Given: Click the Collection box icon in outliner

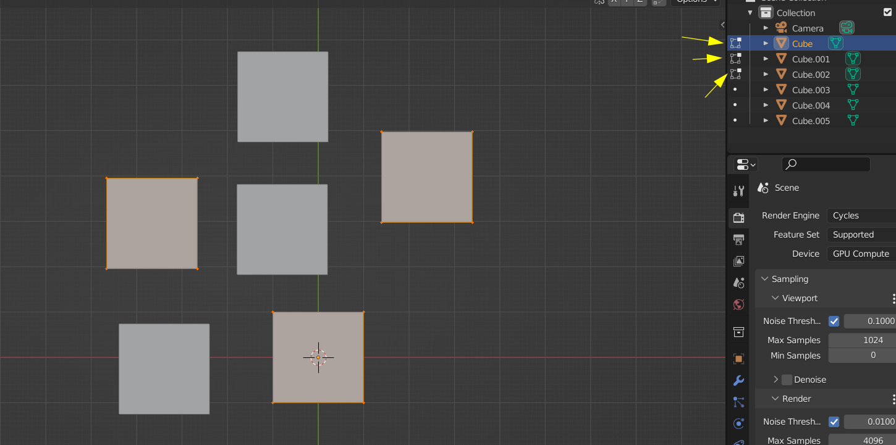Looking at the screenshot, I should [766, 12].
